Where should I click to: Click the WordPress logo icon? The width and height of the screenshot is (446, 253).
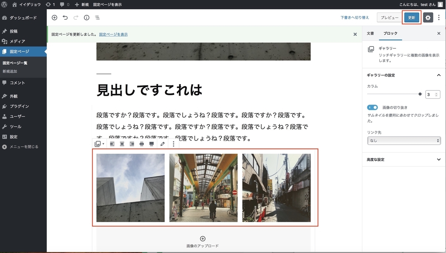click(x=4, y=4)
